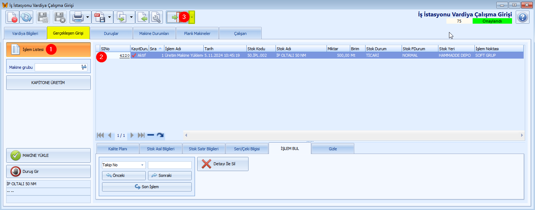
Task: Go to first record in grid pager
Action: click(100, 135)
